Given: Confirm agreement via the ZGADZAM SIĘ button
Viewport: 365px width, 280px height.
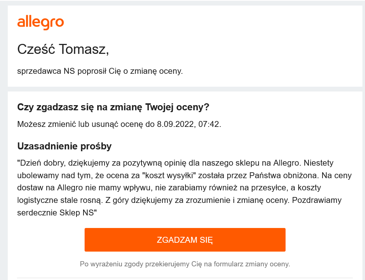Looking at the screenshot, I should 185,239.
